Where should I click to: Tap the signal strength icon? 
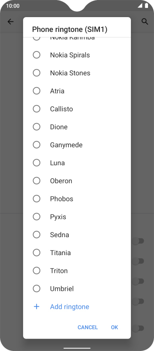140,6
